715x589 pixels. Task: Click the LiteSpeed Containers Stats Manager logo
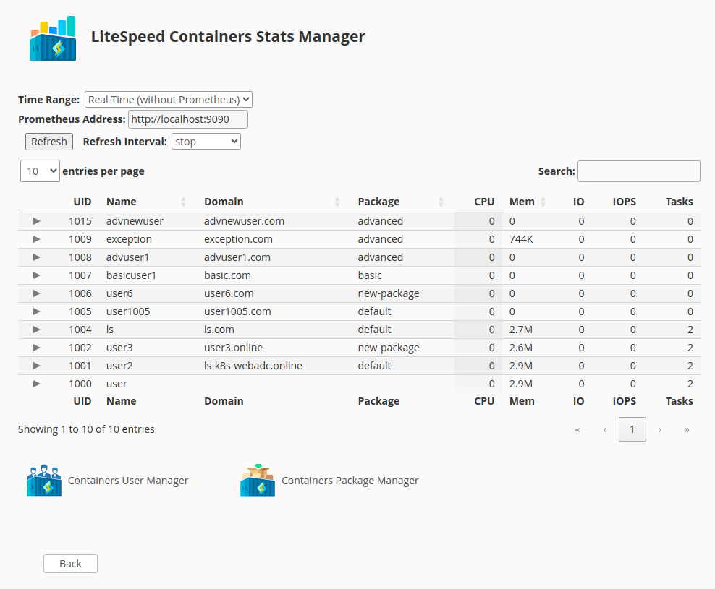(x=53, y=39)
